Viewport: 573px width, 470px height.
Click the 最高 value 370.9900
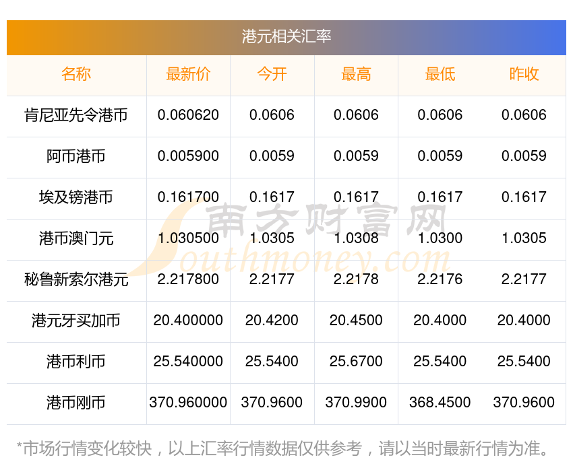(356, 403)
